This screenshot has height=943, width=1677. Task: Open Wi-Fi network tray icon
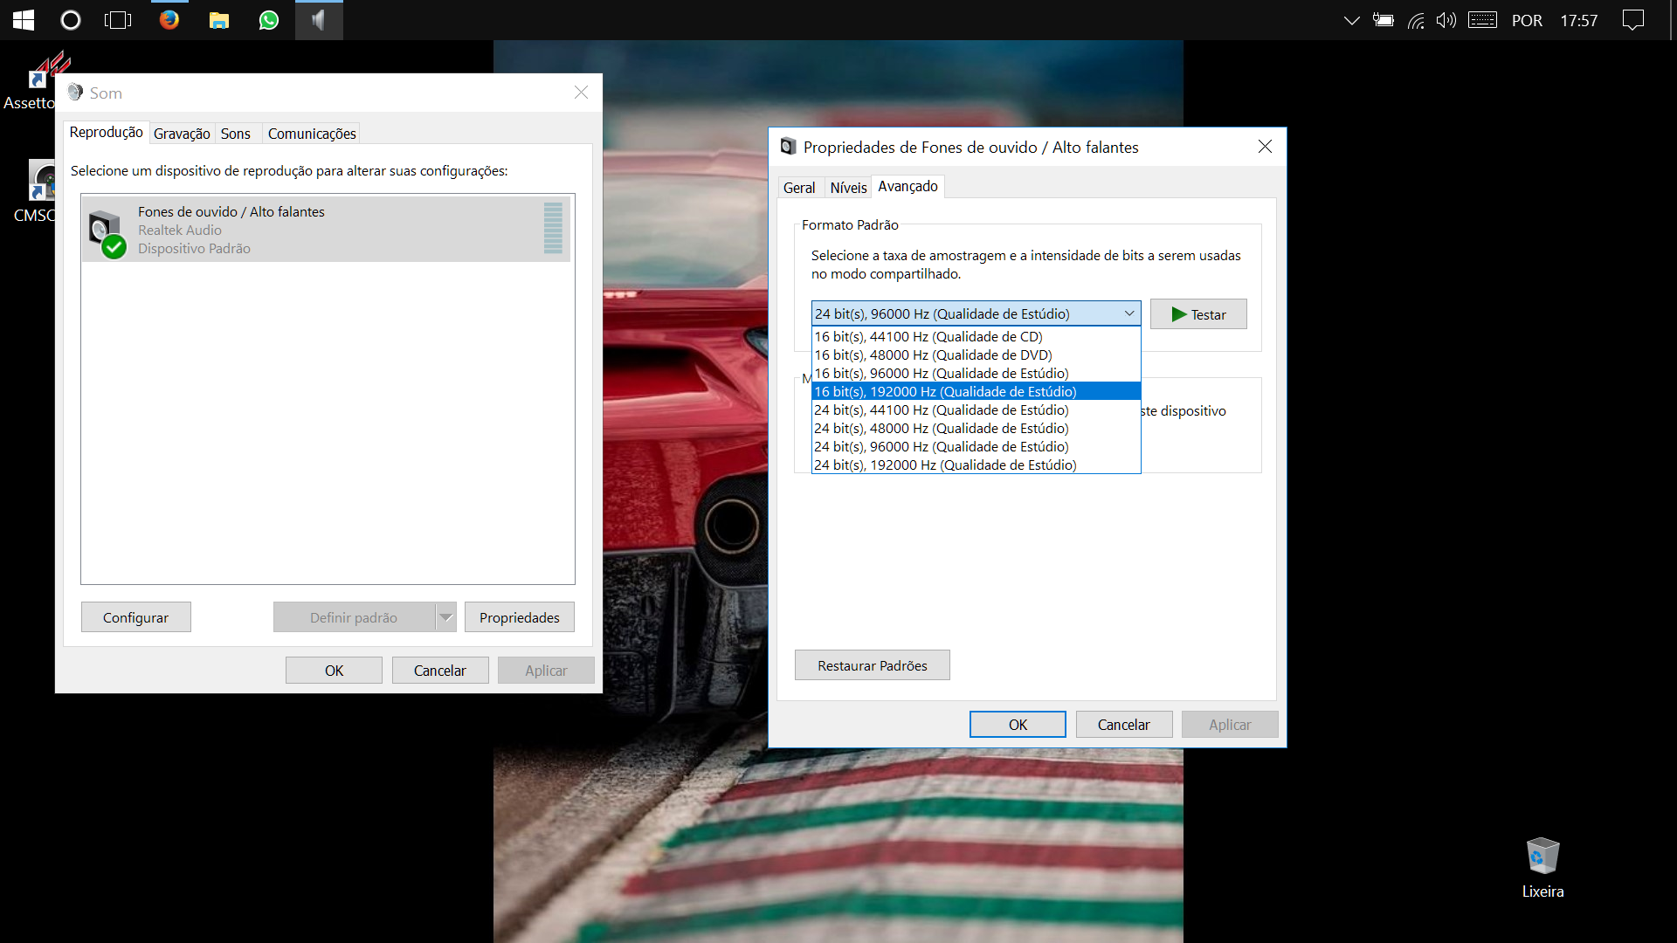click(x=1416, y=20)
